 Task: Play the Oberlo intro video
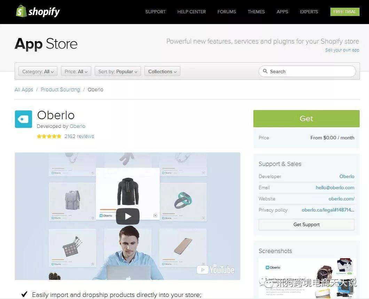[x=127, y=216]
